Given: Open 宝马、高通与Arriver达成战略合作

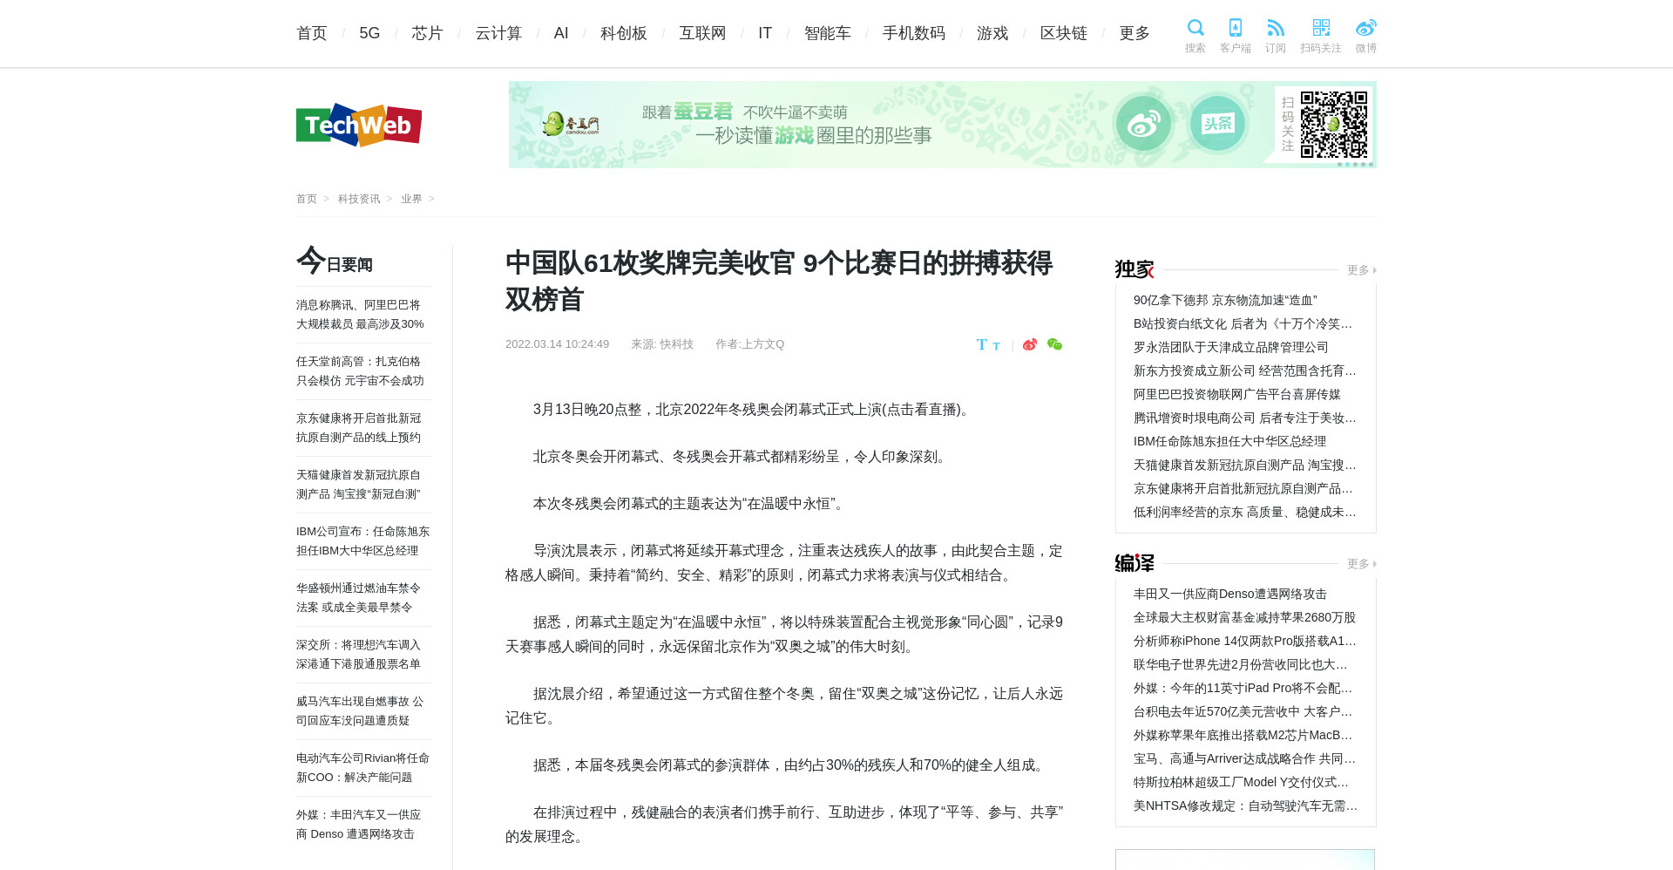Looking at the screenshot, I should tap(1245, 758).
